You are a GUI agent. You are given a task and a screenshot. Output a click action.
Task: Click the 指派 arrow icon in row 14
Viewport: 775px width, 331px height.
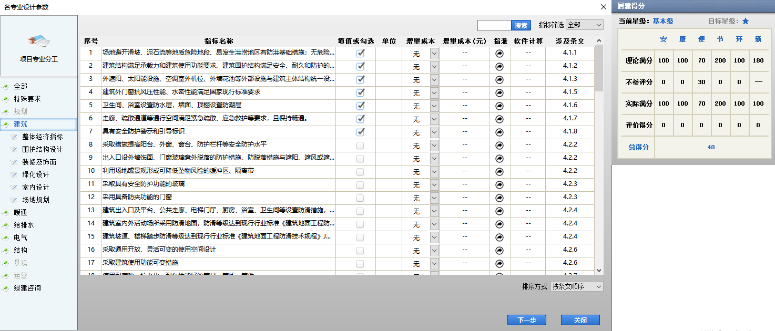[x=499, y=224]
